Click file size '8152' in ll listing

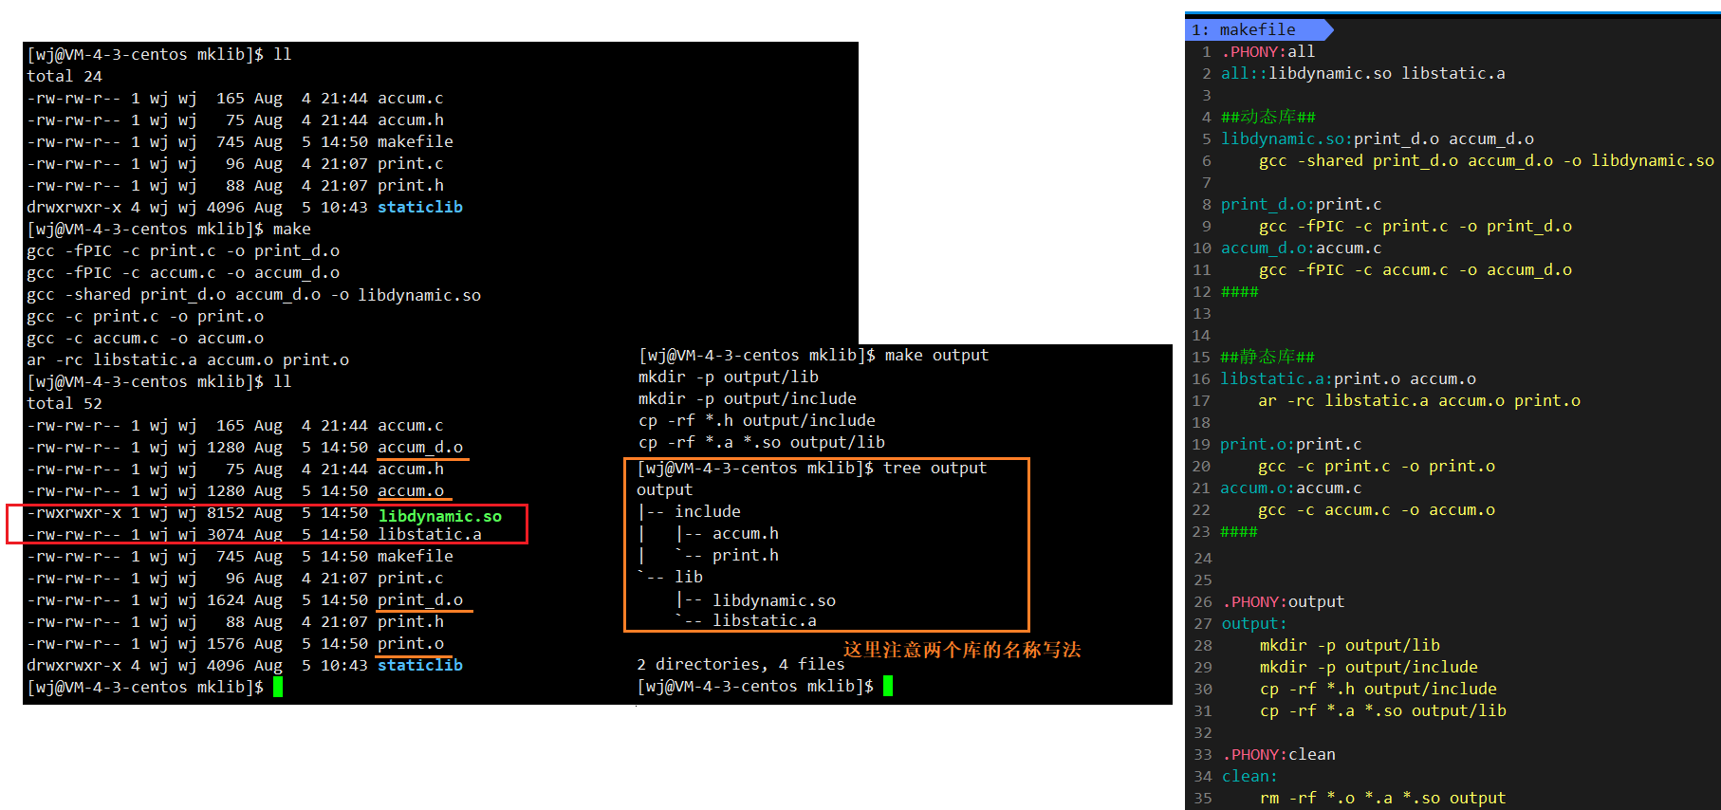point(226,512)
